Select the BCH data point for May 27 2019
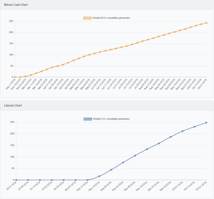Viewport: 214px width, 199px height. [95, 53]
